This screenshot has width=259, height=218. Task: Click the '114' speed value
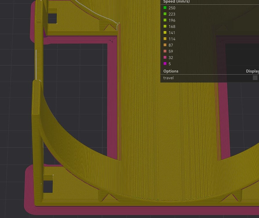click(x=172, y=39)
